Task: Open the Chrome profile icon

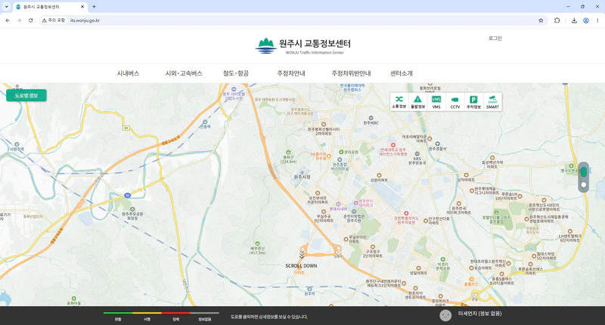Action: [x=585, y=20]
